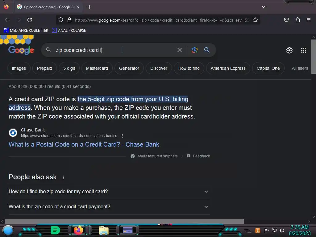Open the Google apps grid

tap(304, 50)
